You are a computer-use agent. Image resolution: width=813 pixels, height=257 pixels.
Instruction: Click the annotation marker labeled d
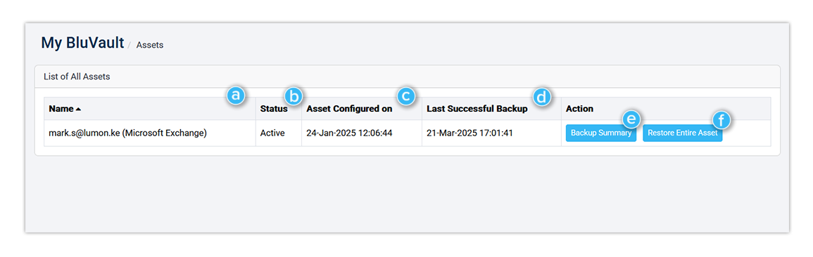pyautogui.click(x=541, y=95)
